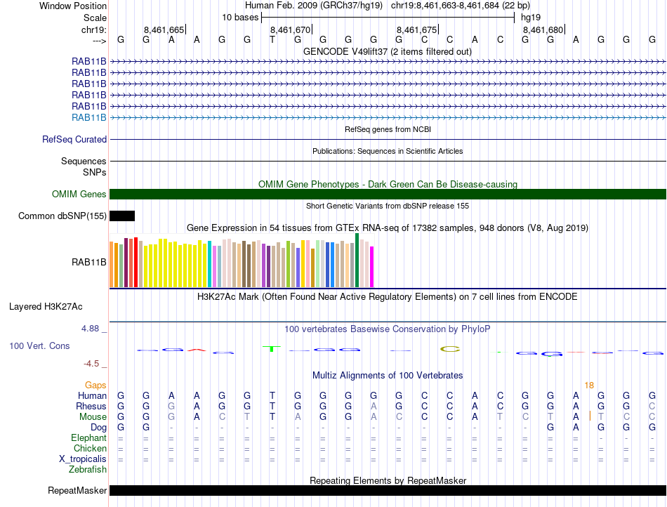667x507 pixels.
Task: Open the Common dbSNP(155) black variant item
Action: coord(122,216)
